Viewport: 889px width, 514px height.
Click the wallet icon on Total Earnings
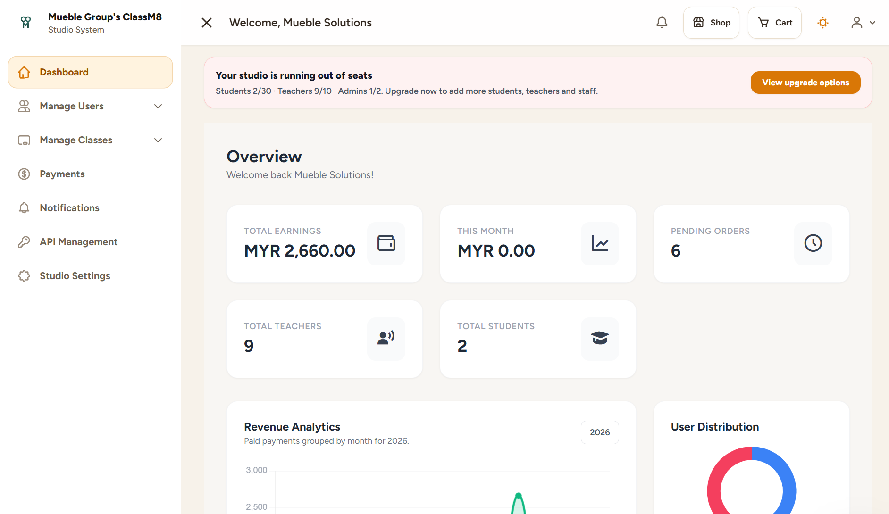[x=386, y=243]
